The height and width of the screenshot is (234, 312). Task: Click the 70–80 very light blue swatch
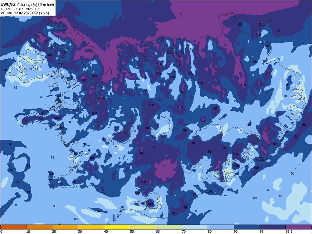(195, 227)
